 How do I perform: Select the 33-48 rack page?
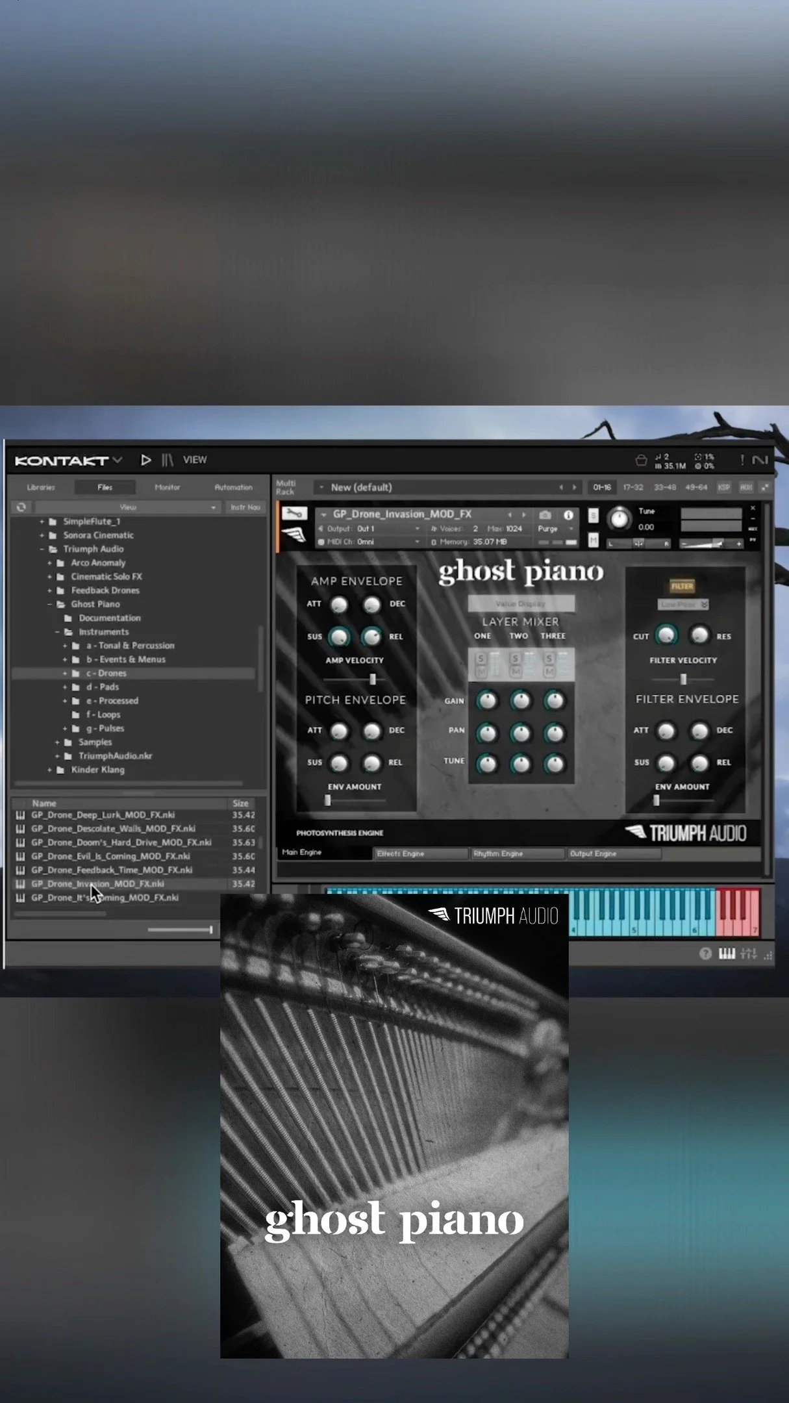(664, 487)
